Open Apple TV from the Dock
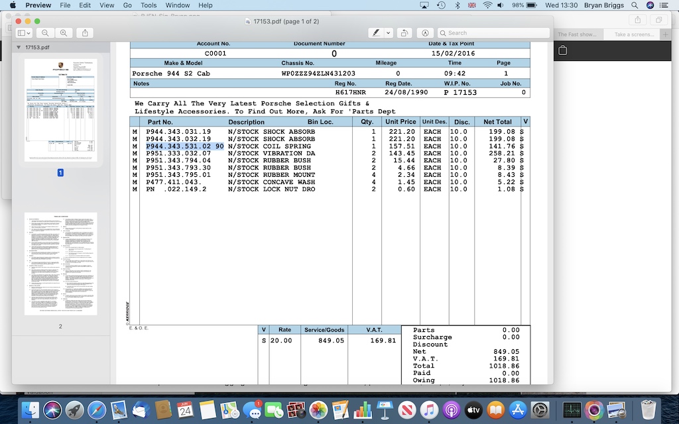 [x=473, y=409]
